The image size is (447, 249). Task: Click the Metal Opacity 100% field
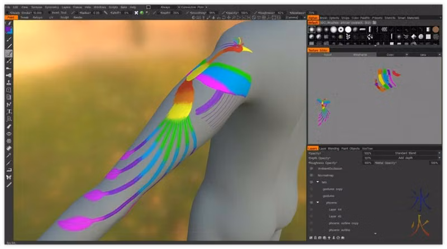(x=434, y=163)
